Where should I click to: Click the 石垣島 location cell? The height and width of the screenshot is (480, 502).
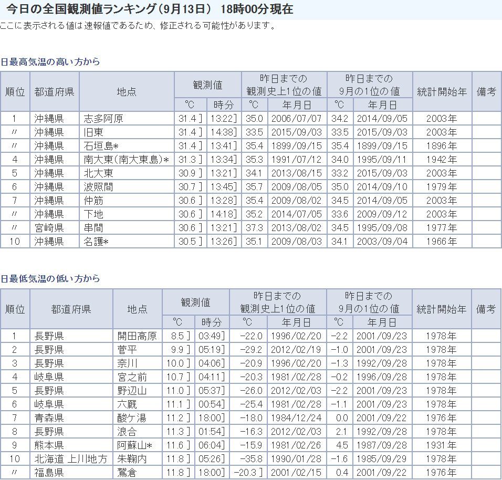(103, 146)
